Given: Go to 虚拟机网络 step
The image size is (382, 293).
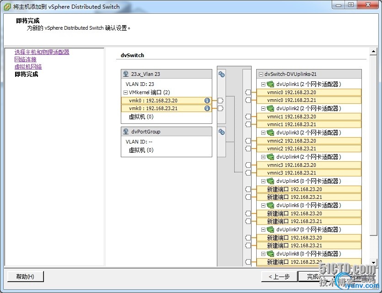Looking at the screenshot, I should pos(28,67).
